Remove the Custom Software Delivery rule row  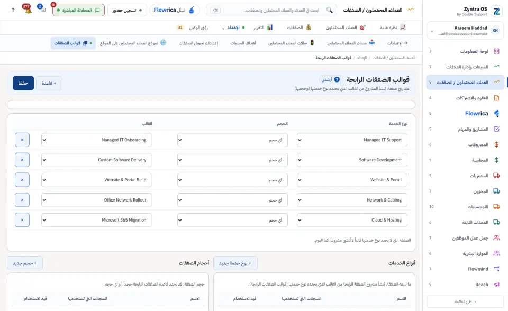pos(22,160)
